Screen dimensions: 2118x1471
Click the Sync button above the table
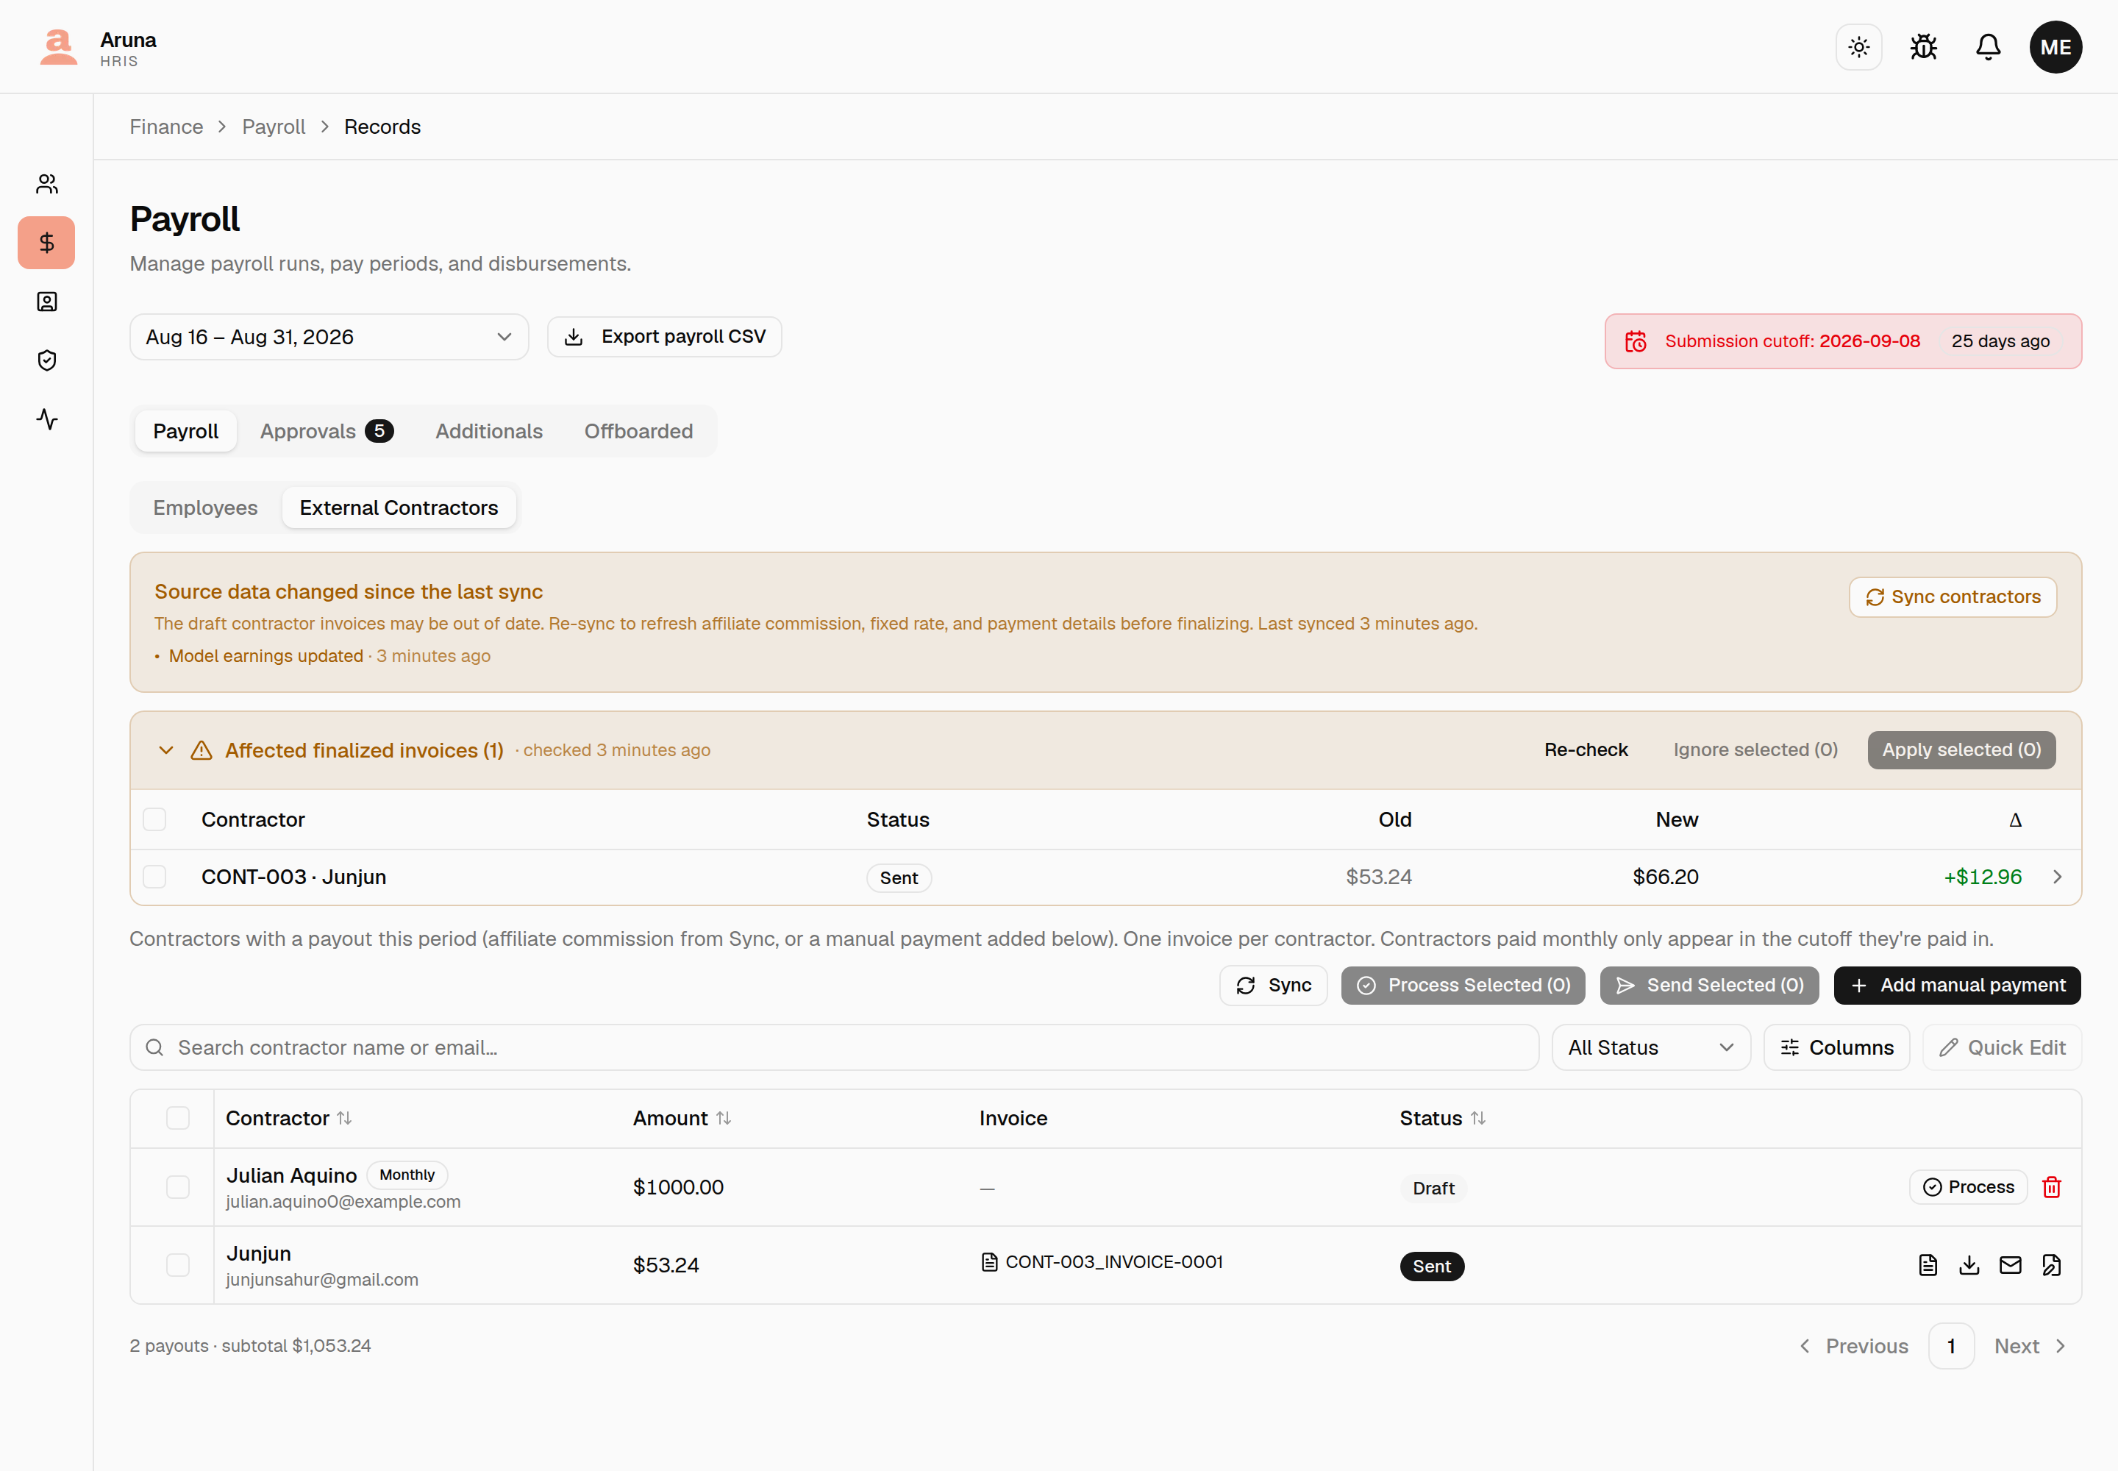pos(1273,986)
